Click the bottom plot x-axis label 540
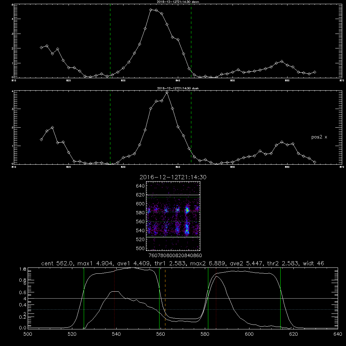Viewport: 346px width, 346px height. click(x=116, y=334)
